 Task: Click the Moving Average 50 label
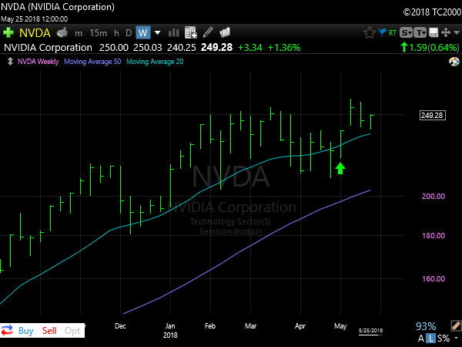coord(92,62)
